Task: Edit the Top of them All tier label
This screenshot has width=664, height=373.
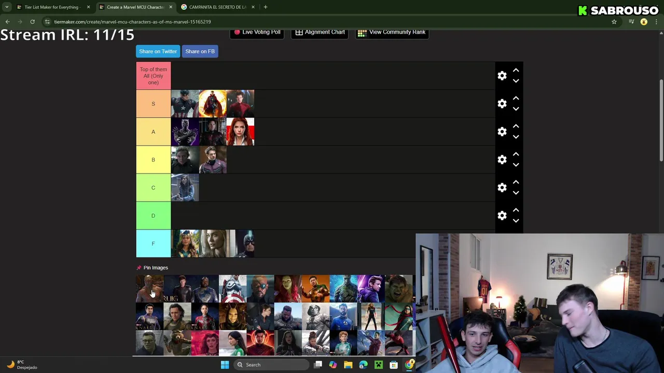Action: 153,76
